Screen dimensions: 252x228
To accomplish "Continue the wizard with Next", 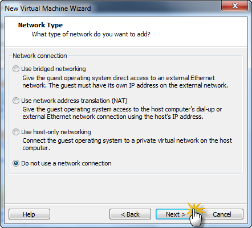I will (176, 214).
